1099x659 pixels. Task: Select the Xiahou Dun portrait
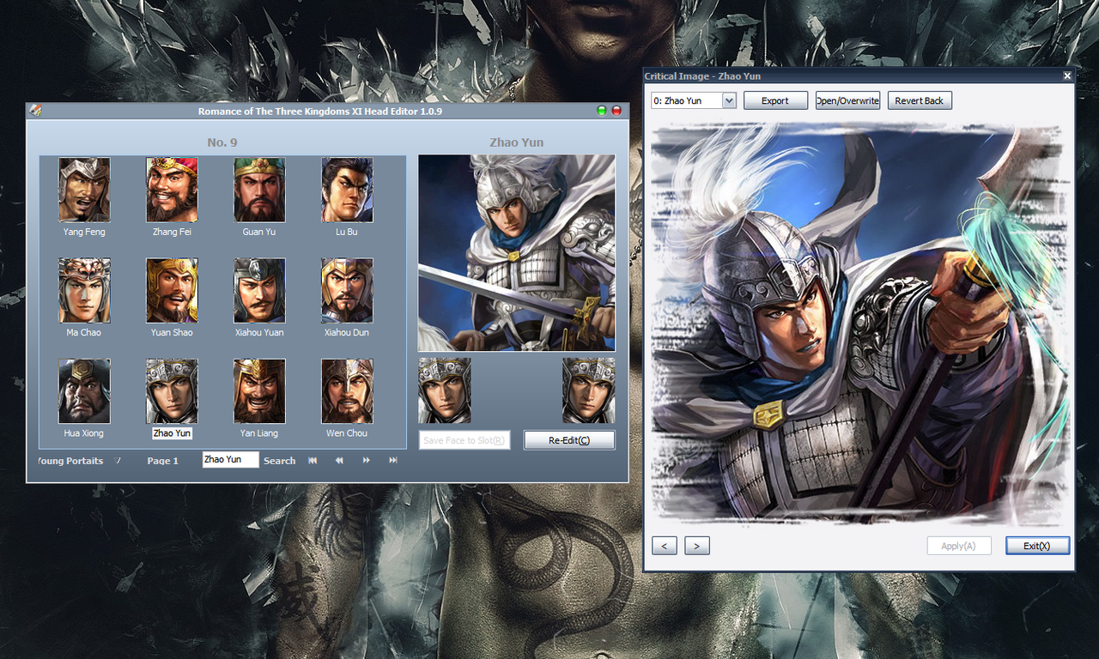[x=347, y=290]
